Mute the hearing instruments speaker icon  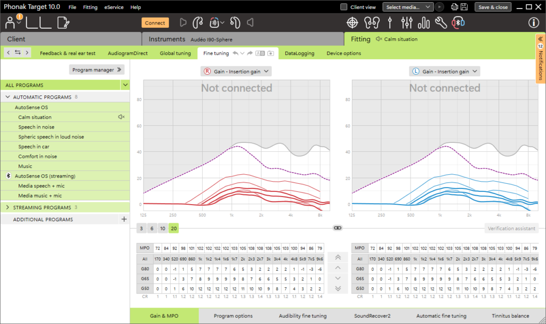250,23
